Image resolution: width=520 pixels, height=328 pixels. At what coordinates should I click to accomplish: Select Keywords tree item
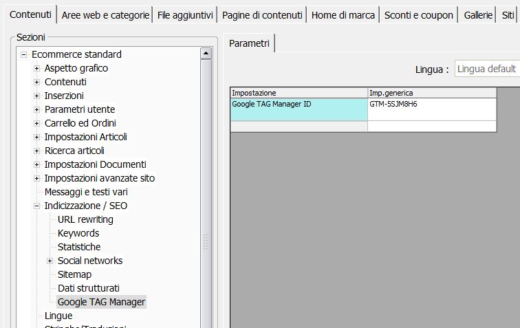pyautogui.click(x=78, y=234)
